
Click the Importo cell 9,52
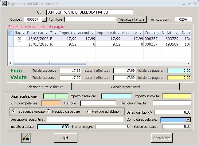(x=68, y=44)
